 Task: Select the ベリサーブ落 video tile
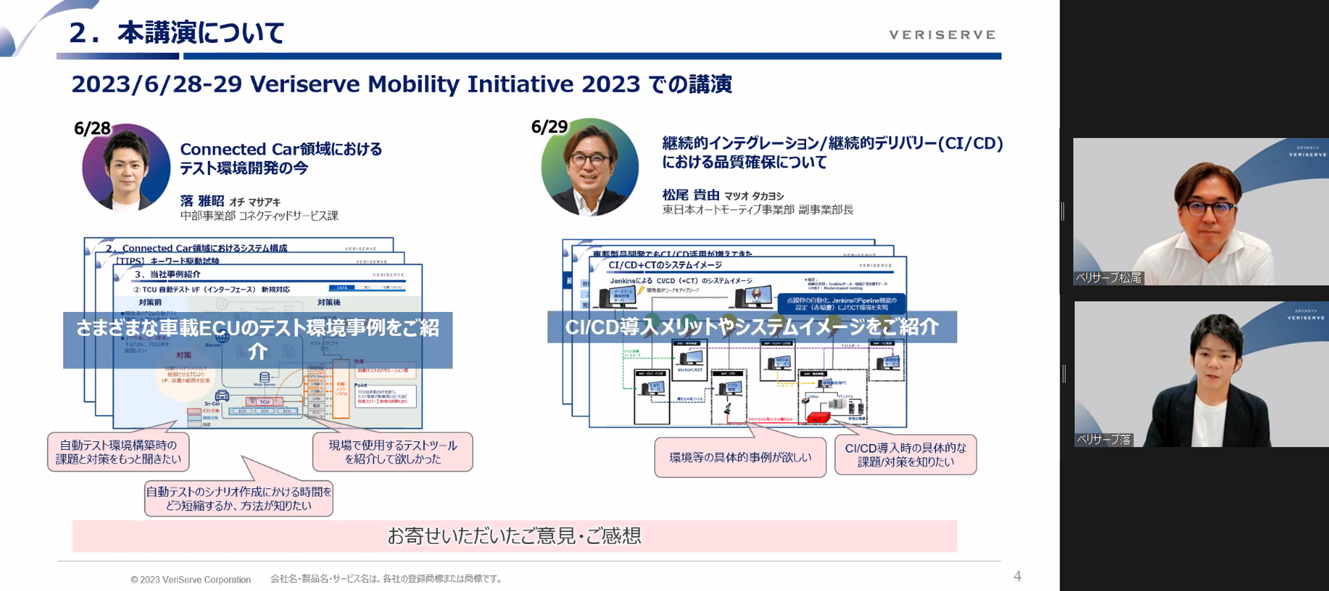click(1202, 374)
